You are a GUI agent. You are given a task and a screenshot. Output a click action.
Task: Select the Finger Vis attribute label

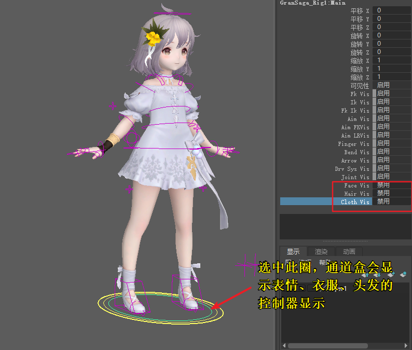(x=354, y=144)
